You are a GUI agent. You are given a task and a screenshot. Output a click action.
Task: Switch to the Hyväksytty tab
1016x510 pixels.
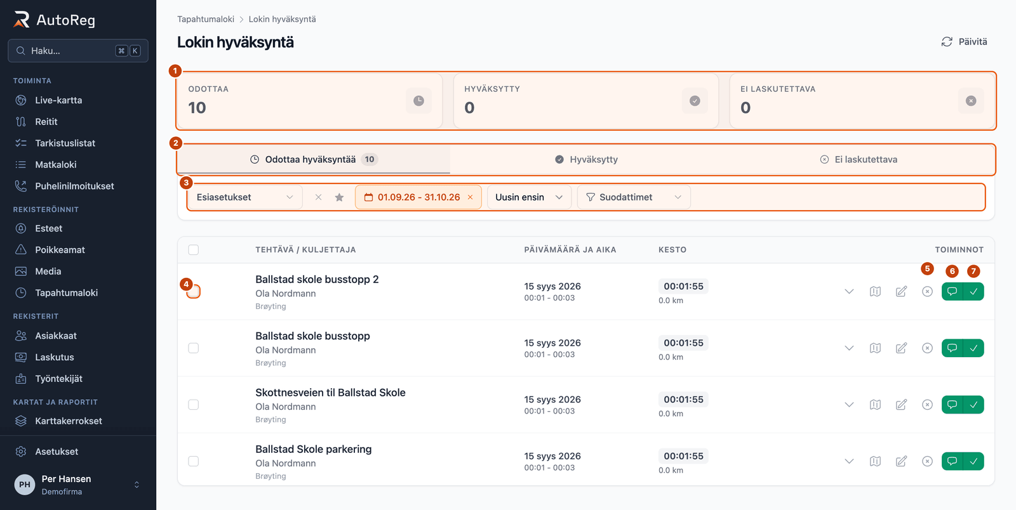(586, 159)
